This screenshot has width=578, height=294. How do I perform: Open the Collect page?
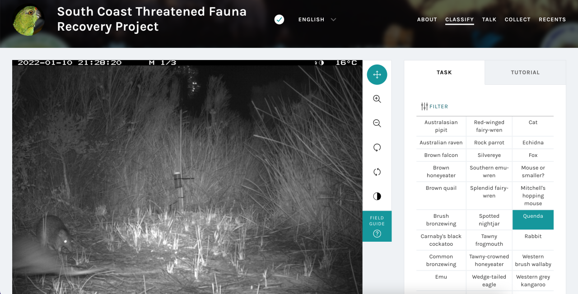tap(517, 19)
